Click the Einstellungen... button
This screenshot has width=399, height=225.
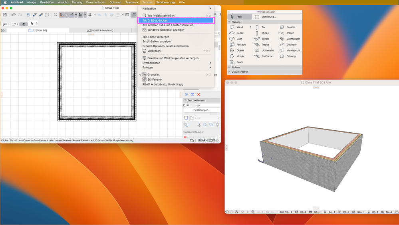pos(202,110)
